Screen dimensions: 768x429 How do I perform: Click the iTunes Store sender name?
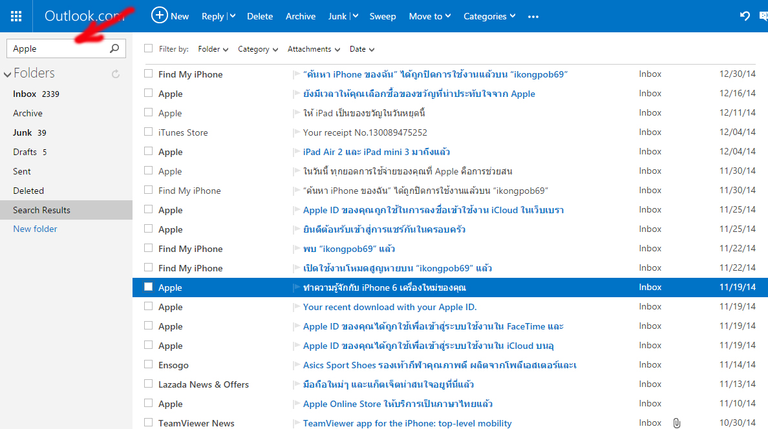183,132
